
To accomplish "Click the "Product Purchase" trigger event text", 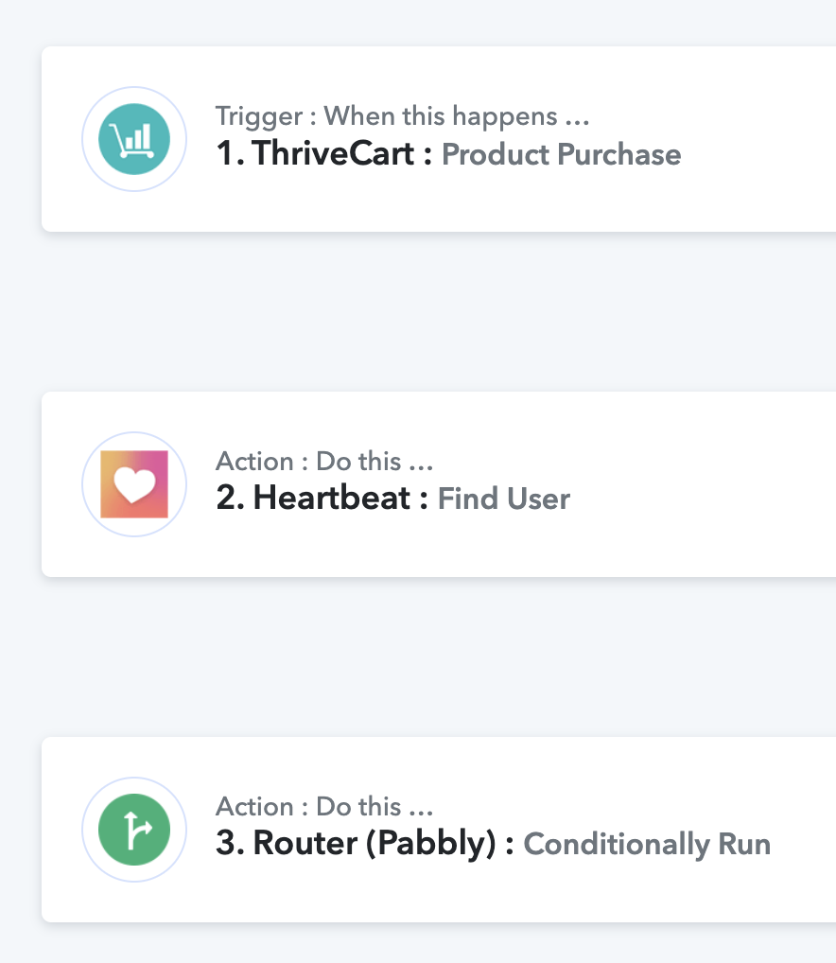I will (561, 154).
